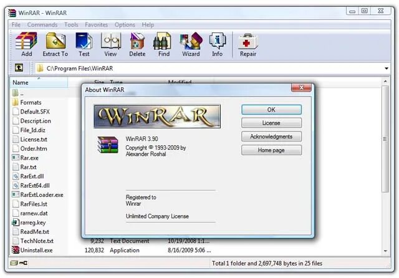Image resolution: width=399 pixels, height=278 pixels.
Task: Select Default.SFX in file list
Action: (x=35, y=112)
